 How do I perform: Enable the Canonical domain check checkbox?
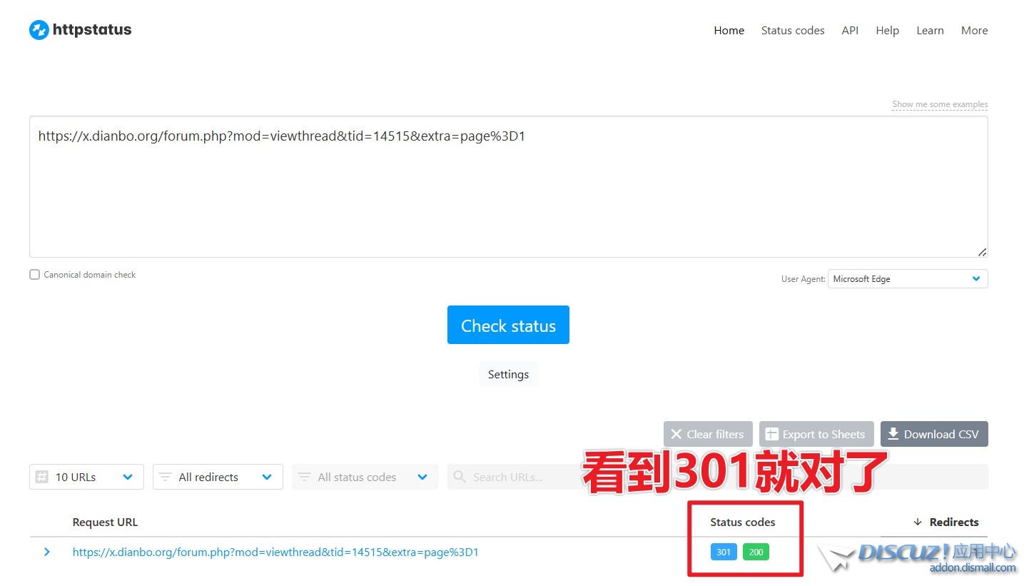[x=35, y=275]
